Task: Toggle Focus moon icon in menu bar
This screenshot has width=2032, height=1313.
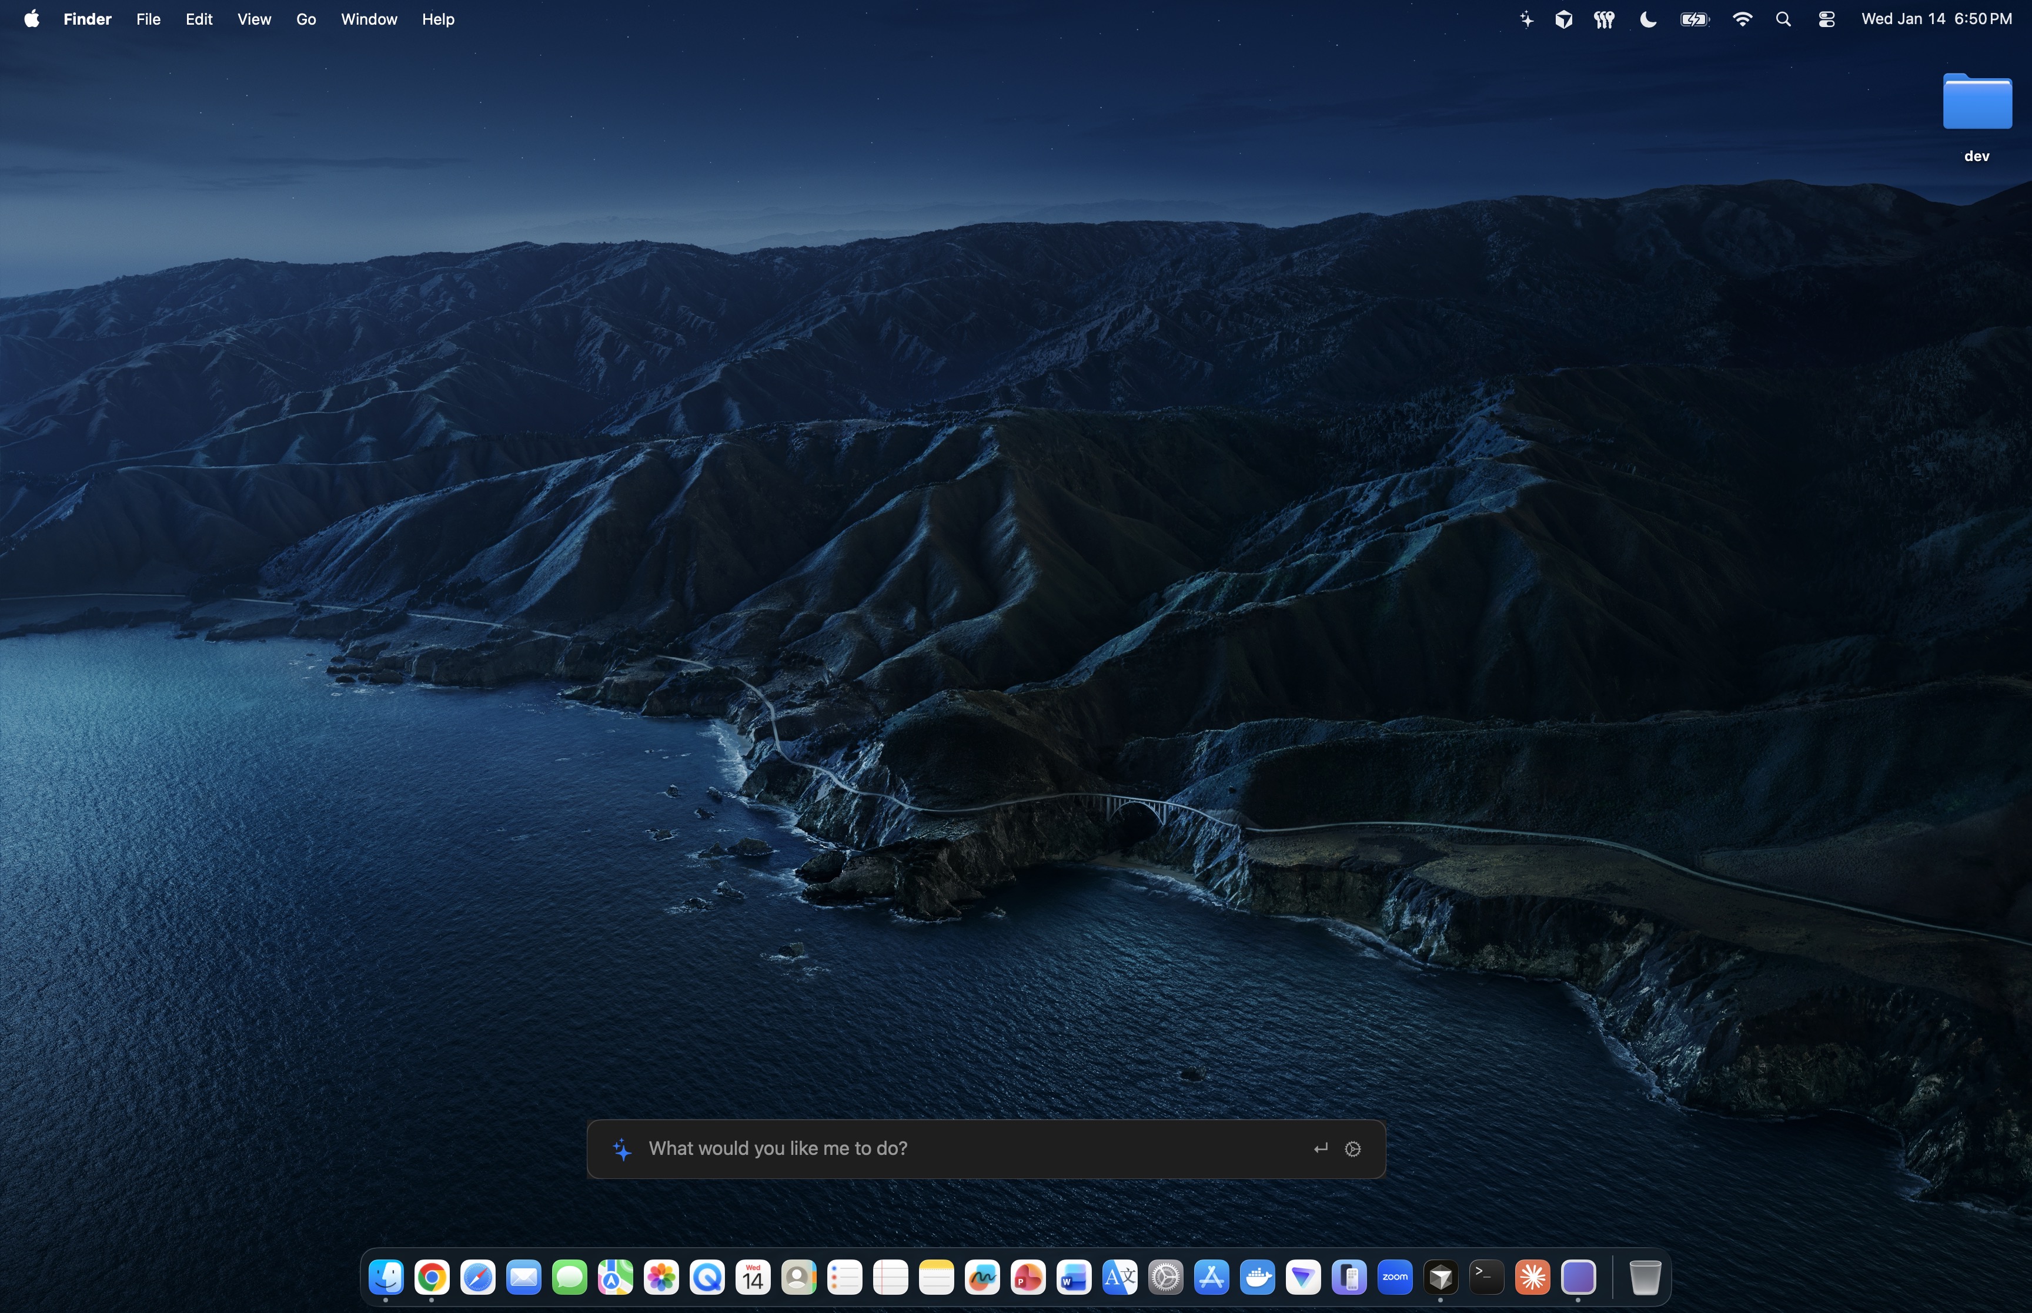Action: point(1647,19)
